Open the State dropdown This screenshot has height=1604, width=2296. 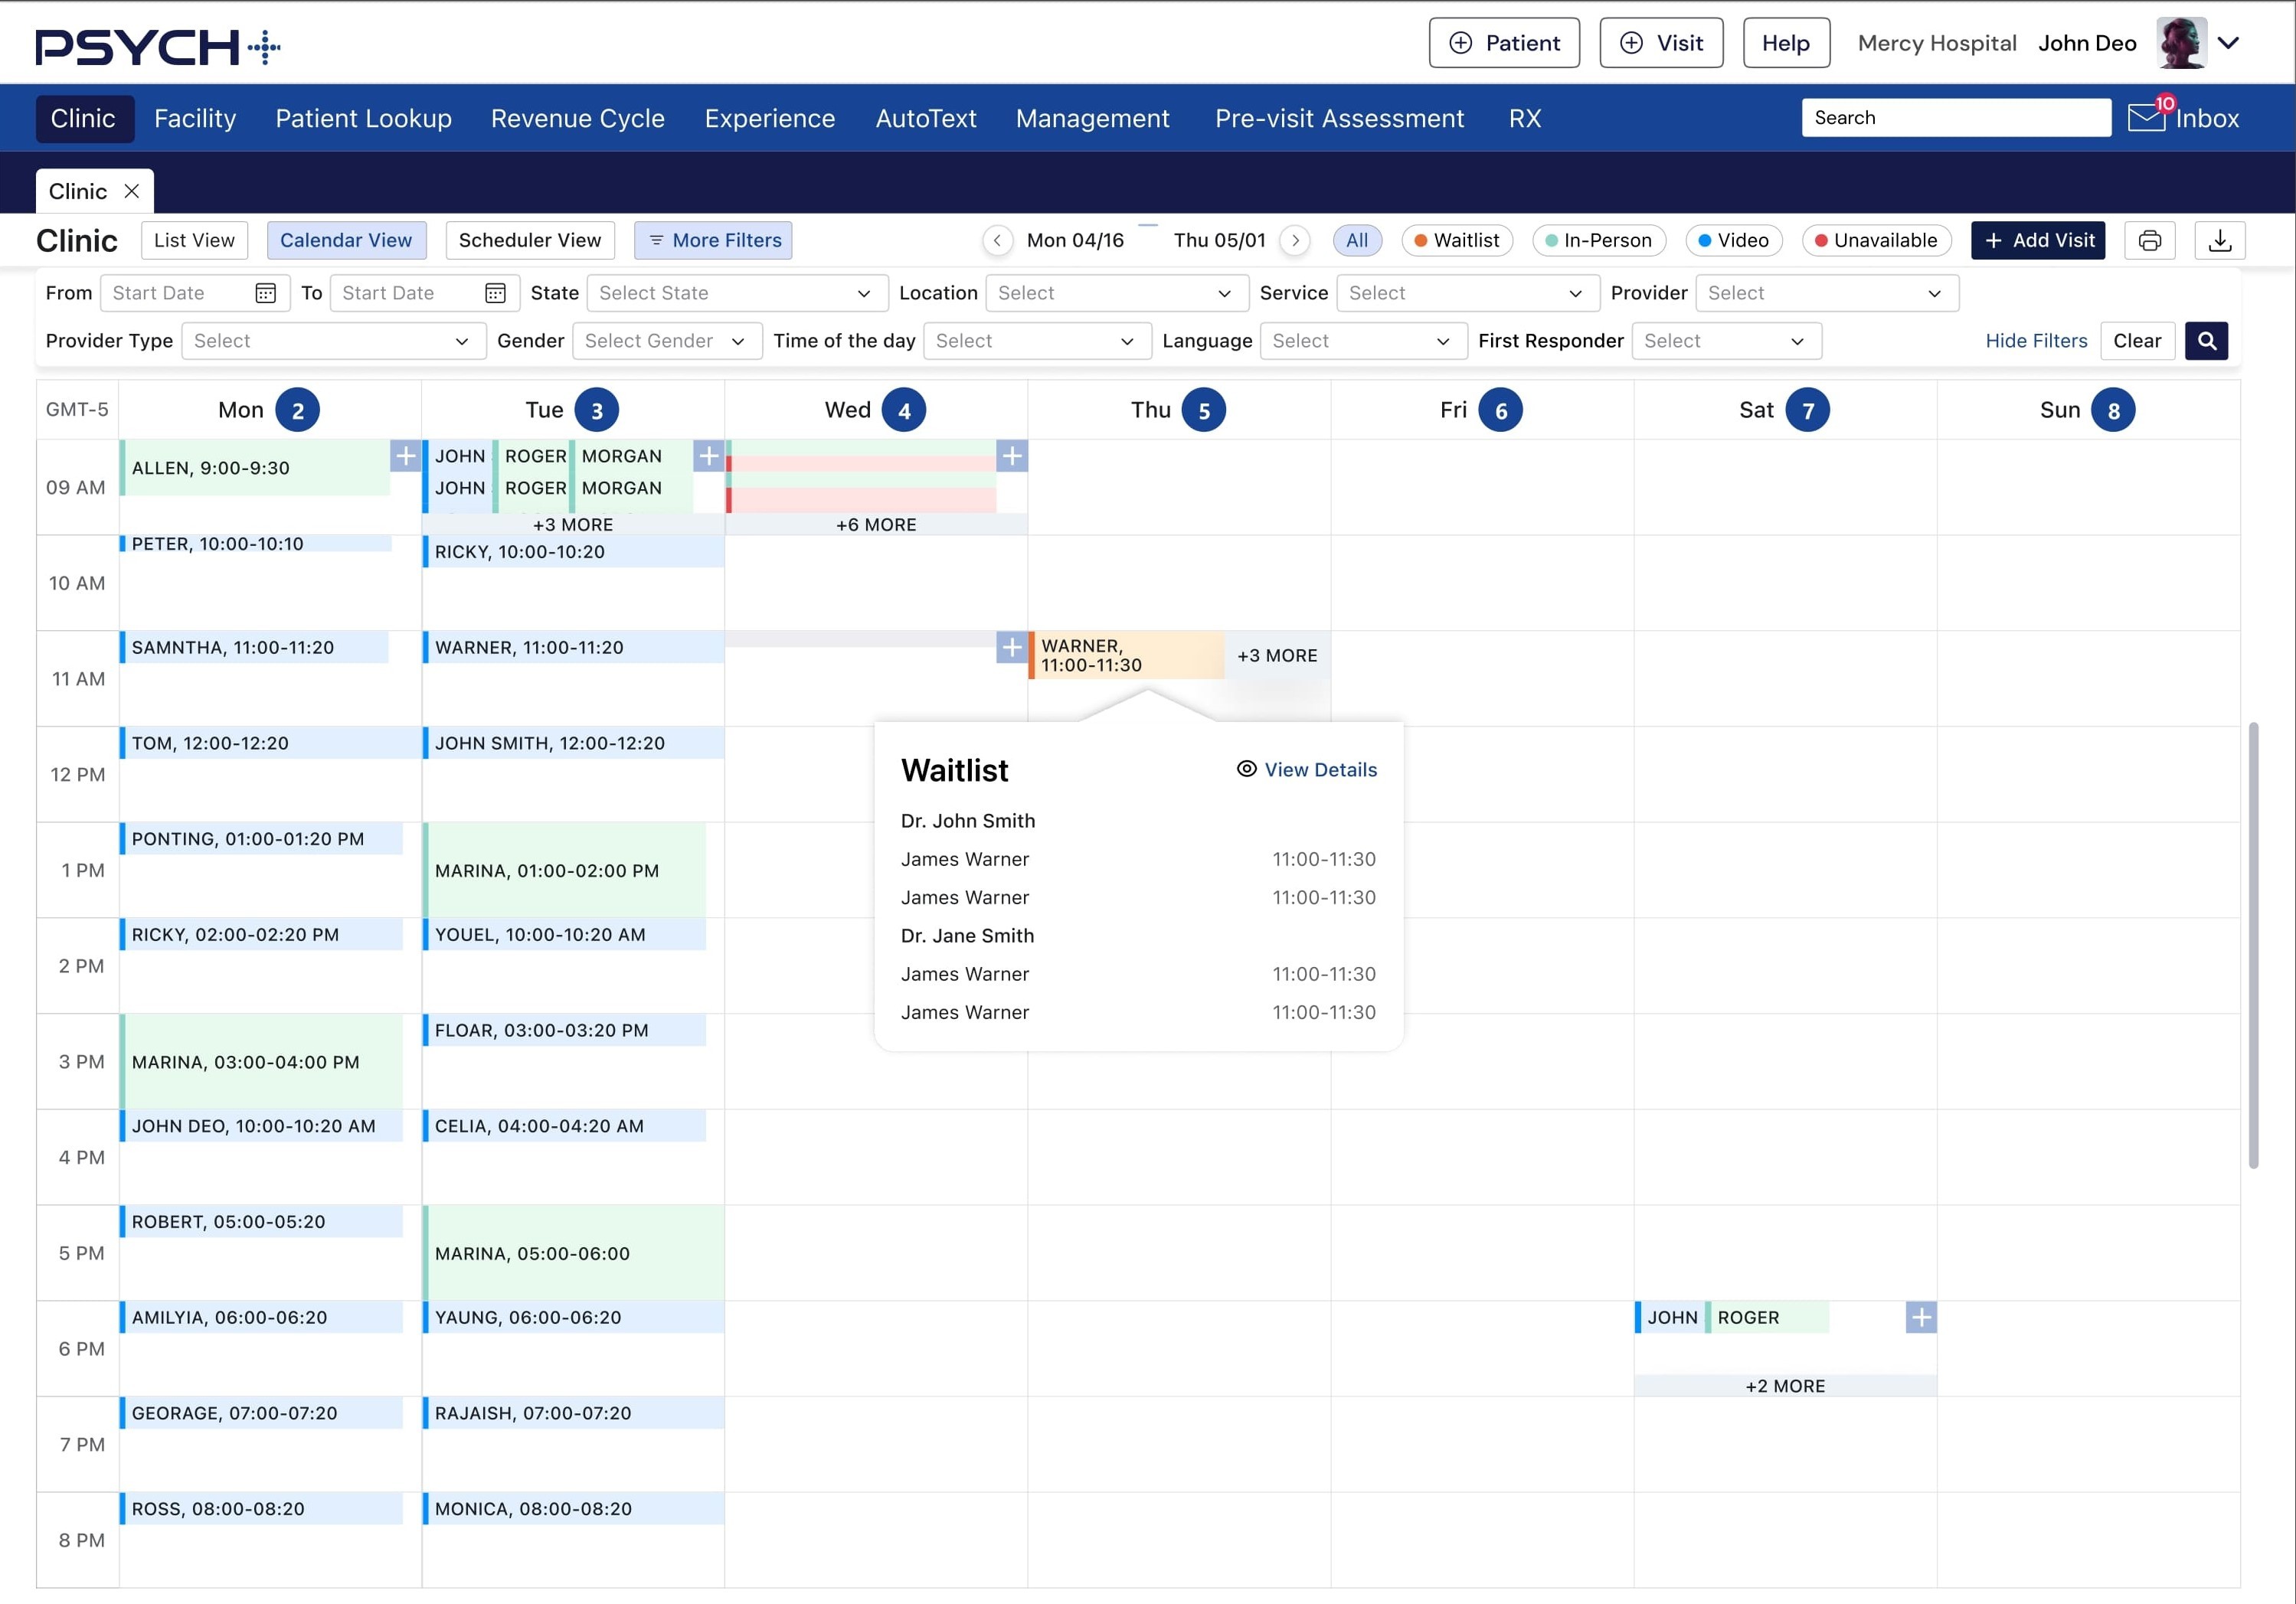point(737,293)
